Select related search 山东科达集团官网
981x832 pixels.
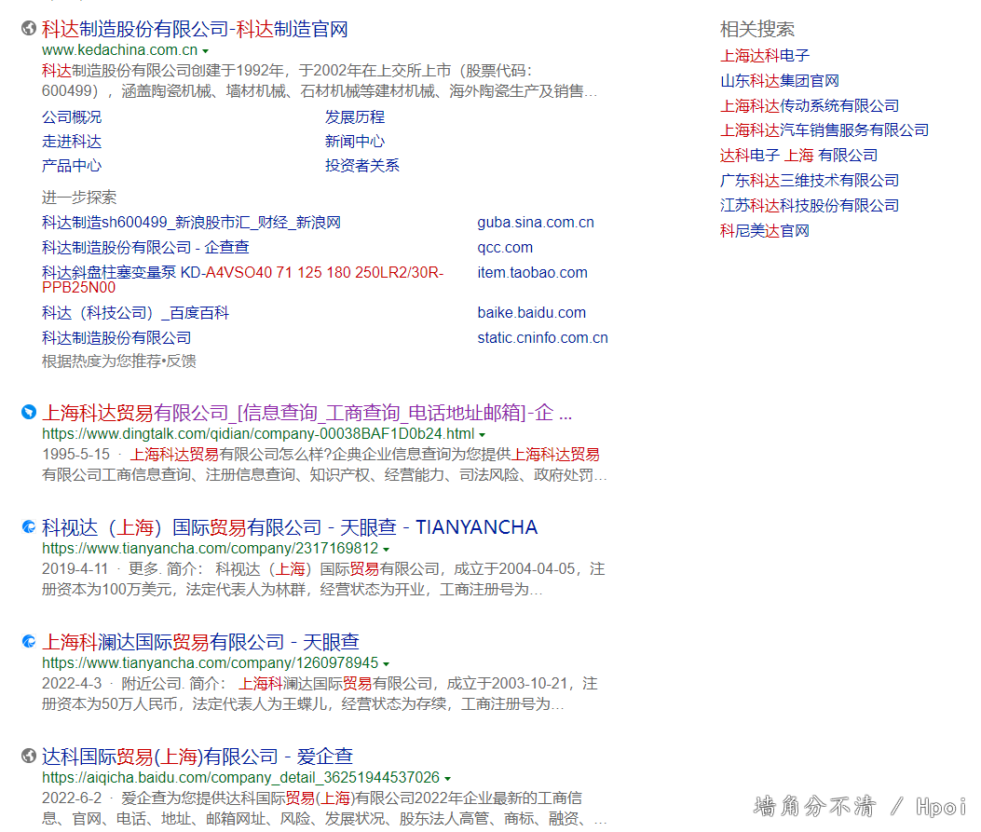click(x=779, y=81)
